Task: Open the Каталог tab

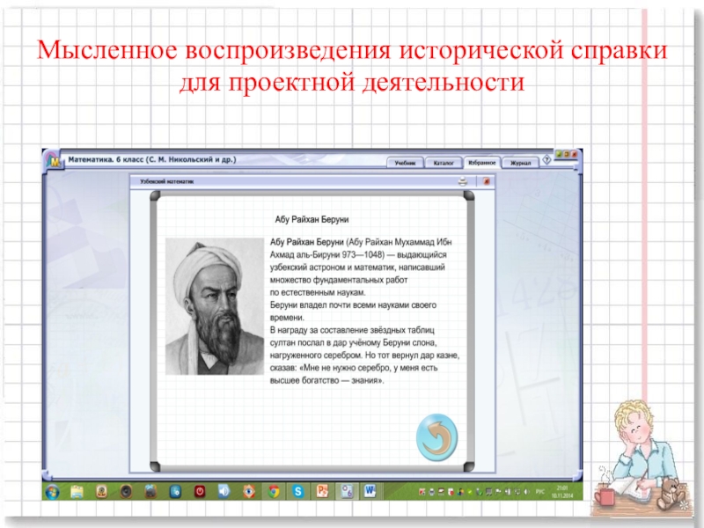Action: click(444, 163)
